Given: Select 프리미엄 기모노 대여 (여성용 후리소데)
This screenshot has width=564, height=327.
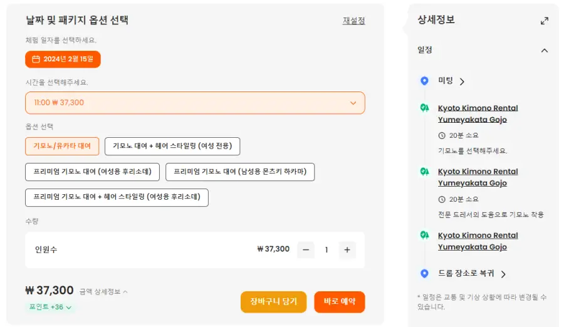Looking at the screenshot, I should tap(93, 172).
